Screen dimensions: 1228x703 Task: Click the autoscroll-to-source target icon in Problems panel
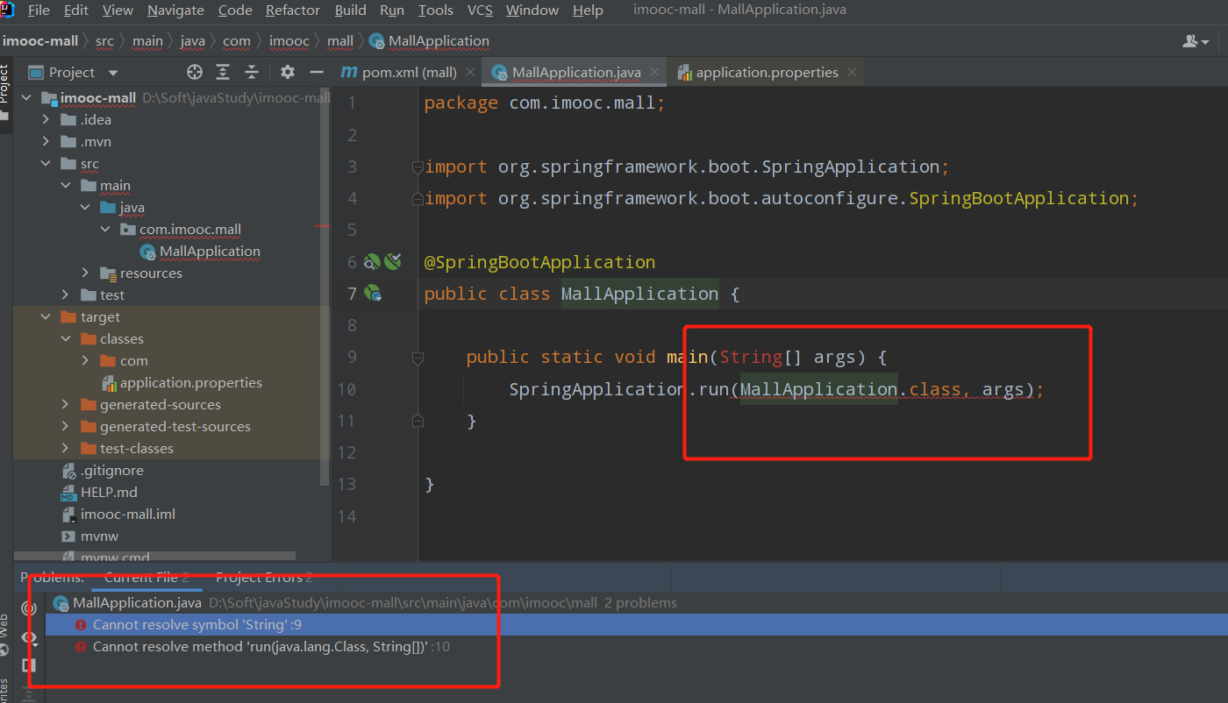click(29, 607)
